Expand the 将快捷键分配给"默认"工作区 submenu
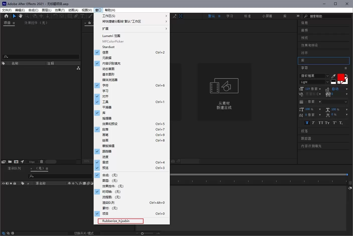 (132, 21)
